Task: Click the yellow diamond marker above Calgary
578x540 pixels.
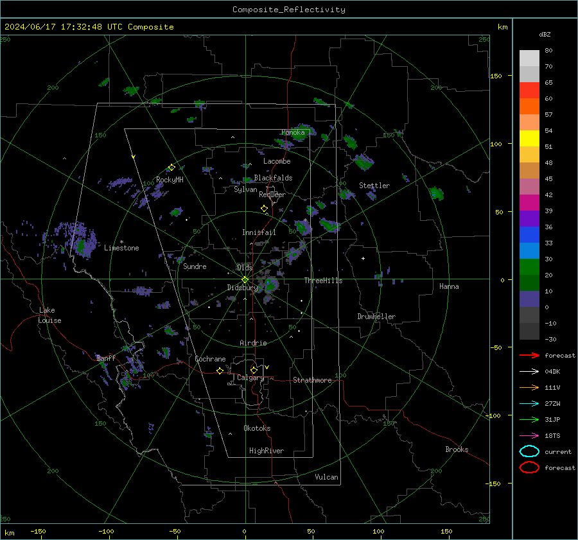Action: click(254, 370)
